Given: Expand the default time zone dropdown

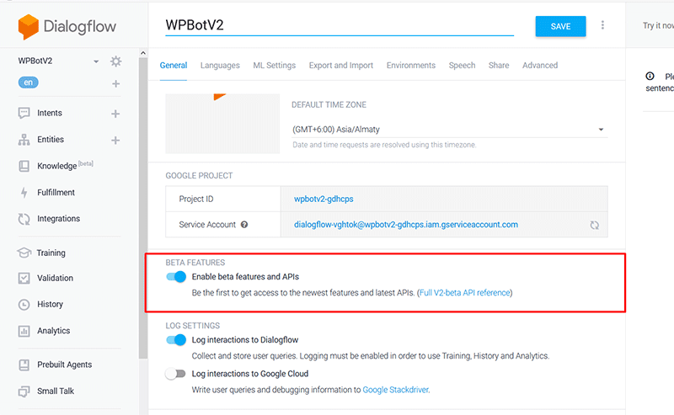Looking at the screenshot, I should [601, 130].
